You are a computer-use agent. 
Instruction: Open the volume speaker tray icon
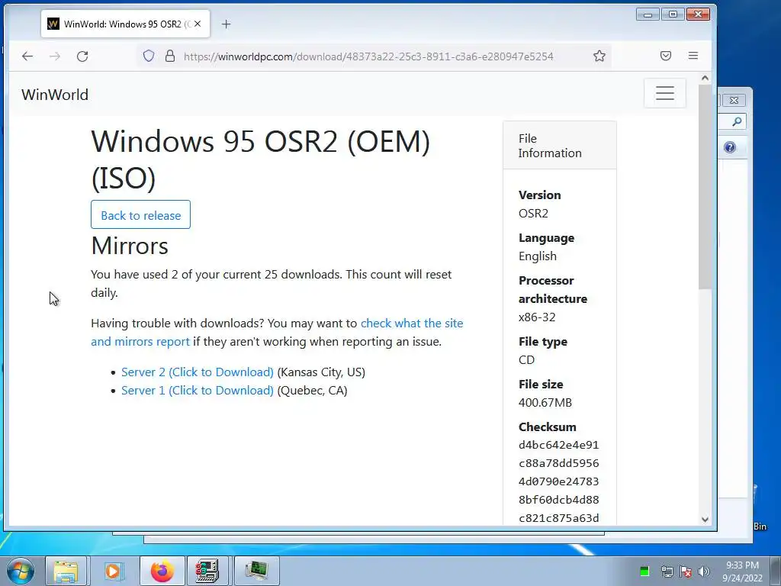[704, 571]
